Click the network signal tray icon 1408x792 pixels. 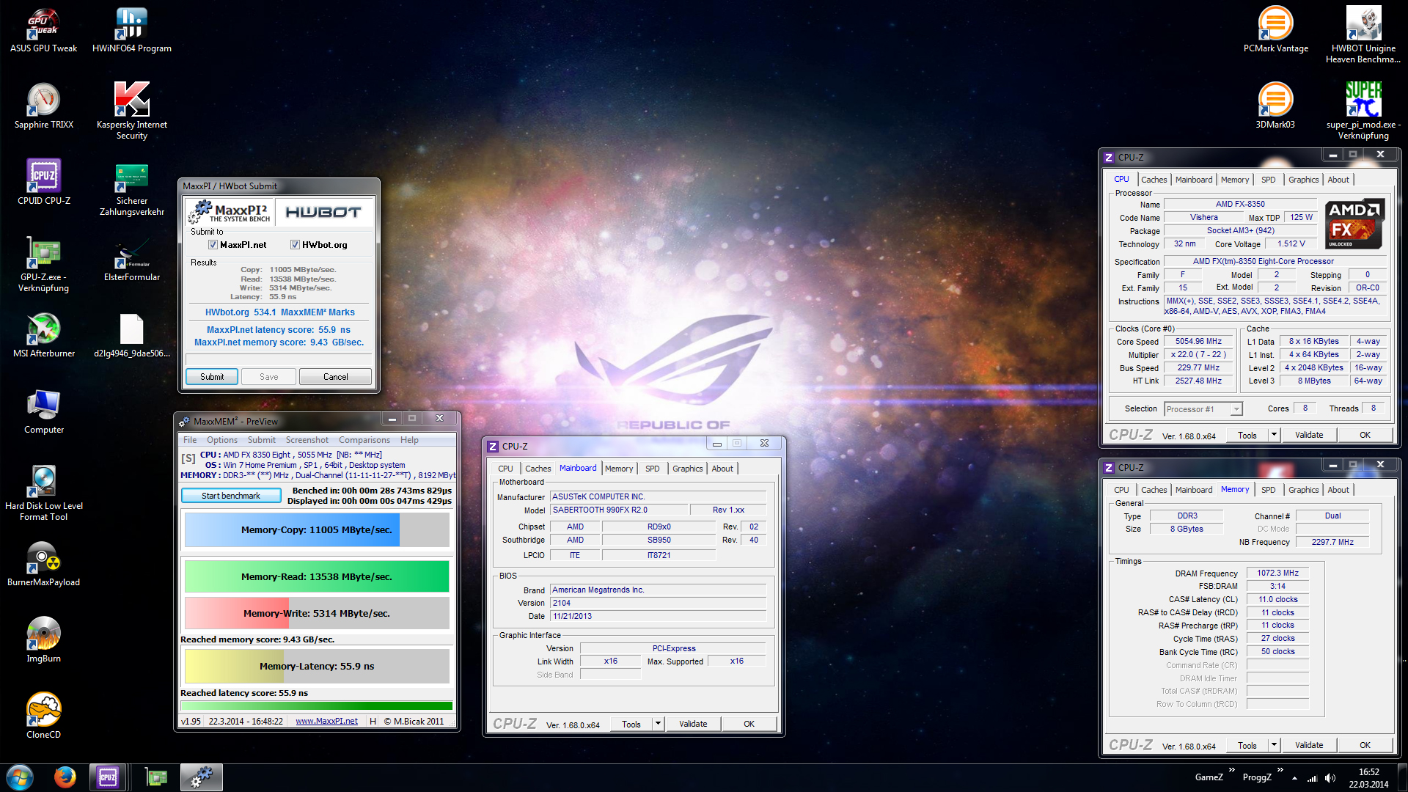pyautogui.click(x=1313, y=778)
